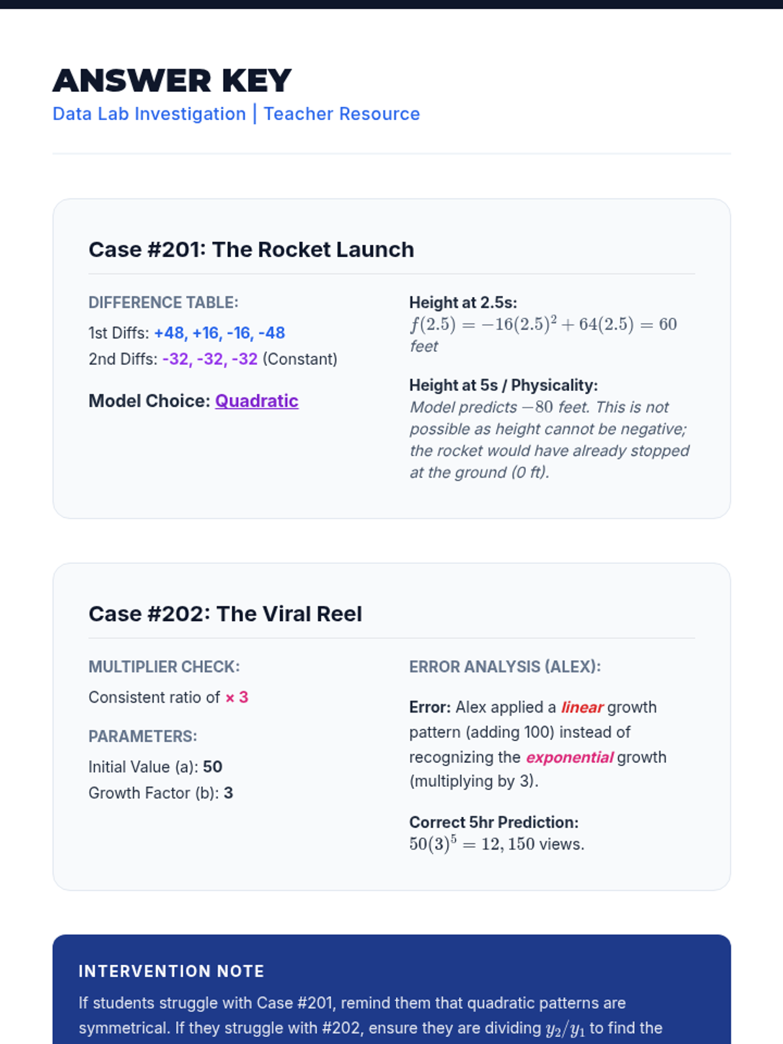Click the Height at 5s / Physicality label
Viewport: 783px width, 1044px height.
(503, 385)
